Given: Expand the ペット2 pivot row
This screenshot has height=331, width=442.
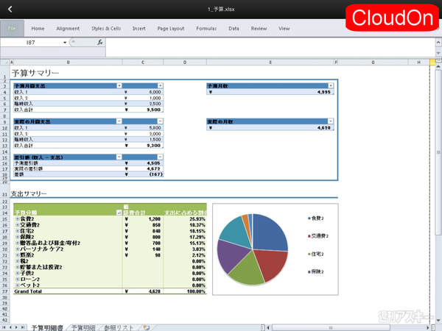Looking at the screenshot, I should point(18,285).
